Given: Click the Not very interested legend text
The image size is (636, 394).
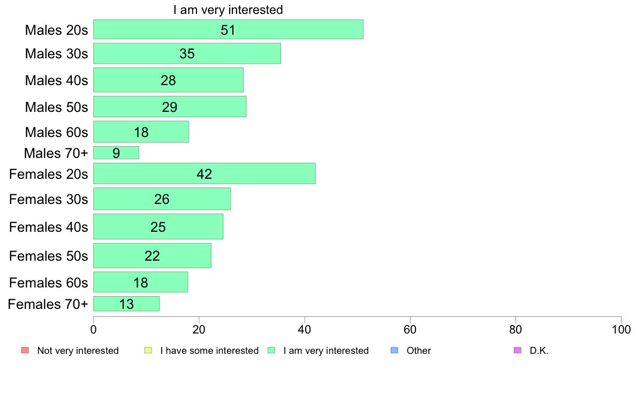Looking at the screenshot, I should pos(78,351).
